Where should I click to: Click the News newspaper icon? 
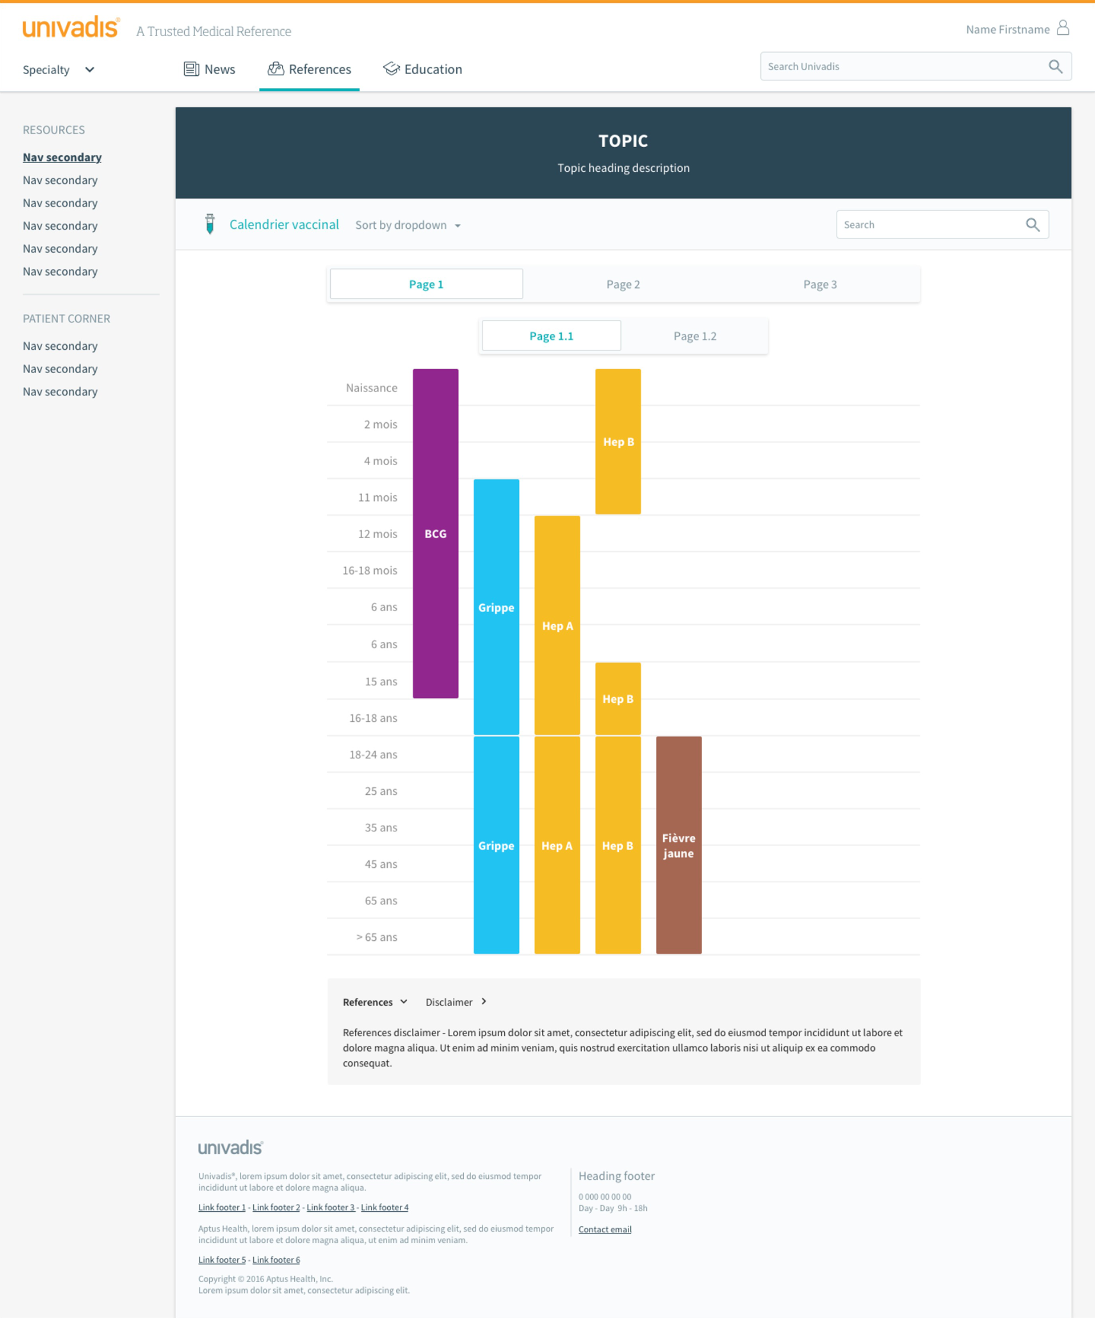point(192,69)
